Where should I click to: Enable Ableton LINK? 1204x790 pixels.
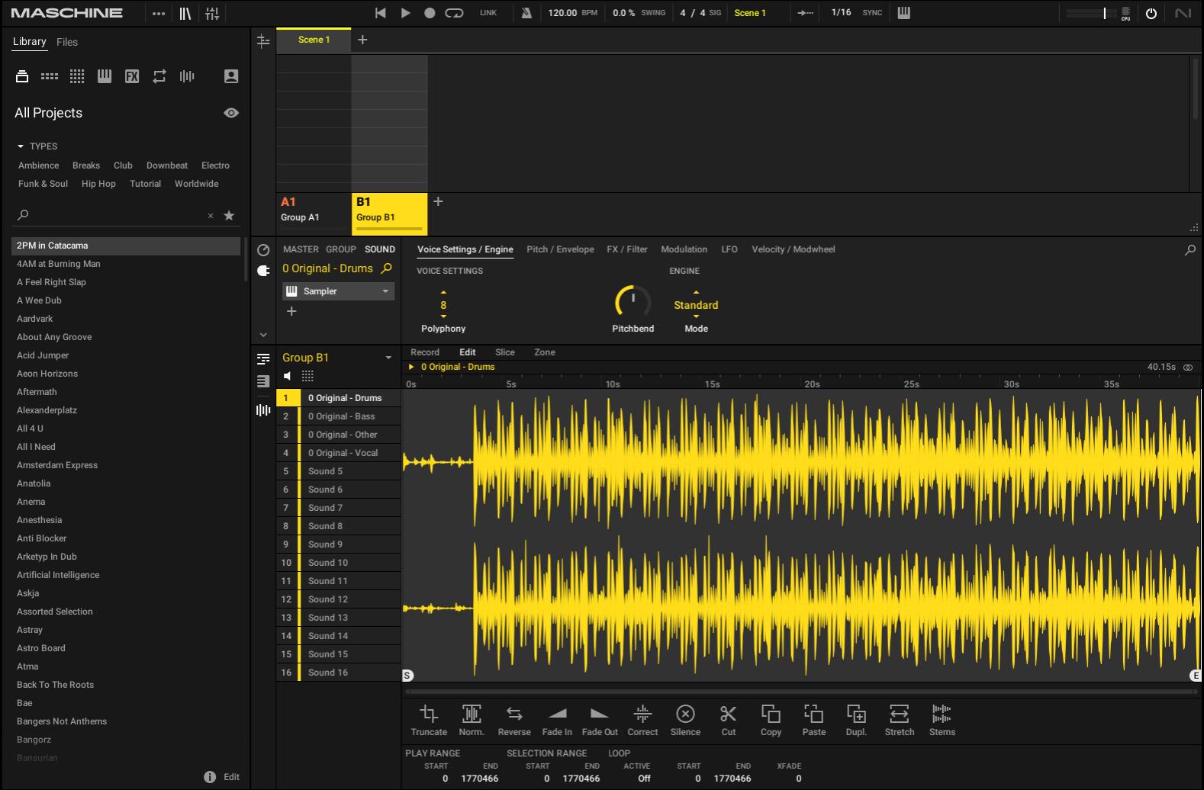(488, 13)
